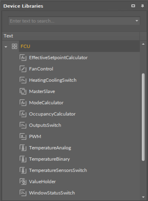148x201 pixels.
Task: Select the WindowStatusSwitch entry
Action: 52,193
